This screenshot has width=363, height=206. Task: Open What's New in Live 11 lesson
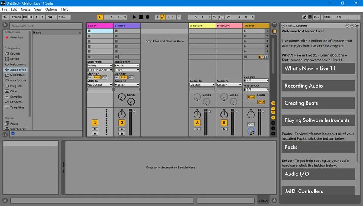(x=318, y=68)
